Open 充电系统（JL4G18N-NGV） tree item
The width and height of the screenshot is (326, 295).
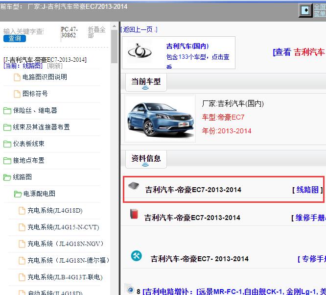pyautogui.click(x=66, y=244)
